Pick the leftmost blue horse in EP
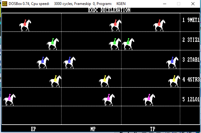This screenshot has height=133, width=201. pyautogui.click(x=43, y=63)
